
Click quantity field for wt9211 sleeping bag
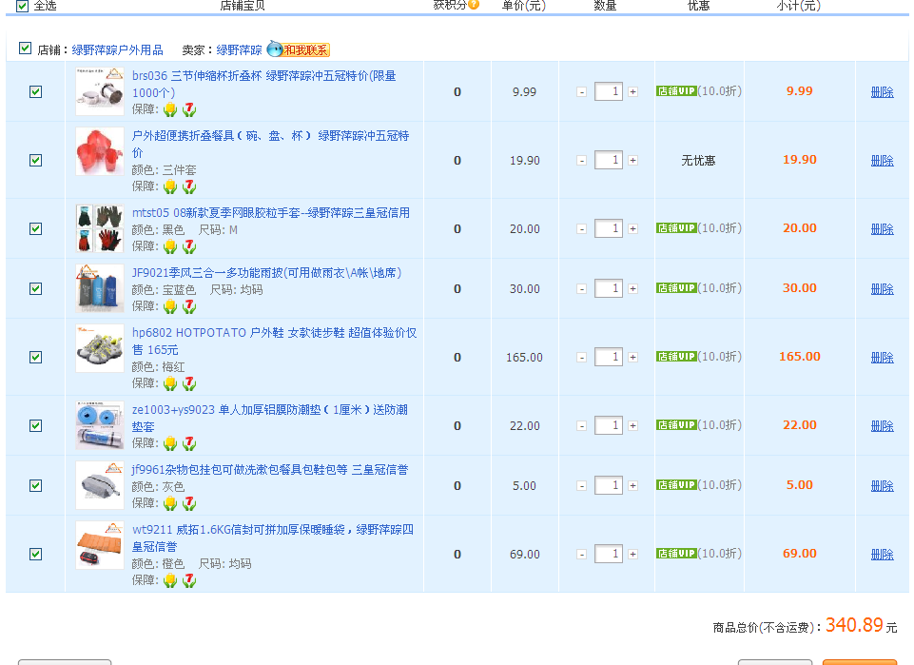click(609, 554)
